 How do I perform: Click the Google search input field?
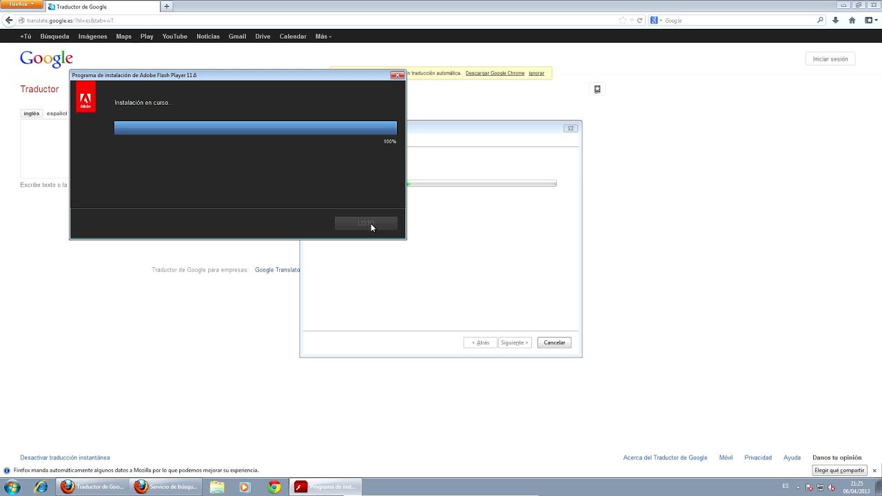pyautogui.click(x=739, y=21)
